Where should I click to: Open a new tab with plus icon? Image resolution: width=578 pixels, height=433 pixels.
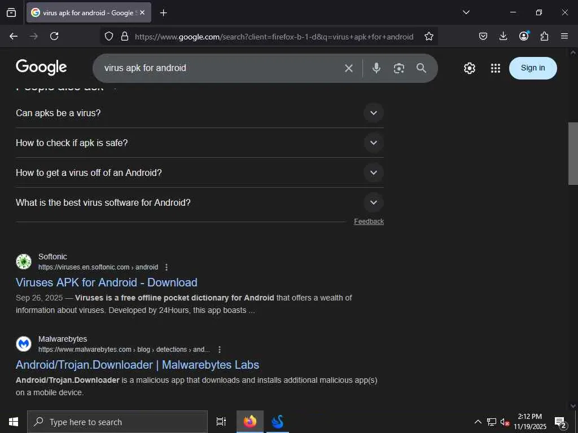tap(163, 13)
